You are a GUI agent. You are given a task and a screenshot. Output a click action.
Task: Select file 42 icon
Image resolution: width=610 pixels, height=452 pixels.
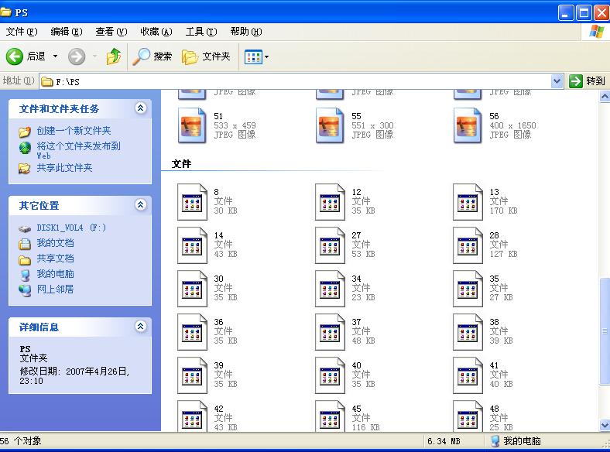(x=192, y=416)
